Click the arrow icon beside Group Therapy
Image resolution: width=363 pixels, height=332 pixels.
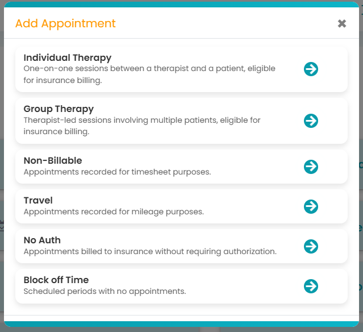click(x=311, y=121)
